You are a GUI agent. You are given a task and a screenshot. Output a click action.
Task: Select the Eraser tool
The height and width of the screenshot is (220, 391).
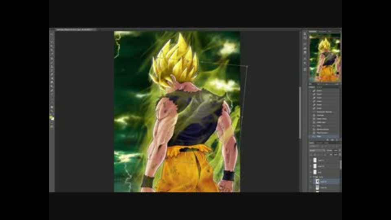point(52,75)
